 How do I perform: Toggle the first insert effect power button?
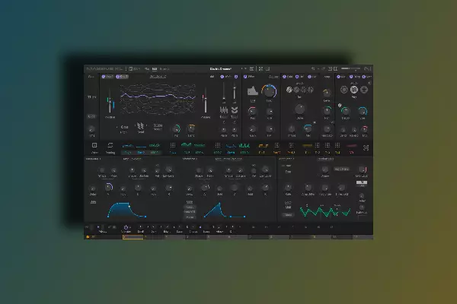pos(284,77)
